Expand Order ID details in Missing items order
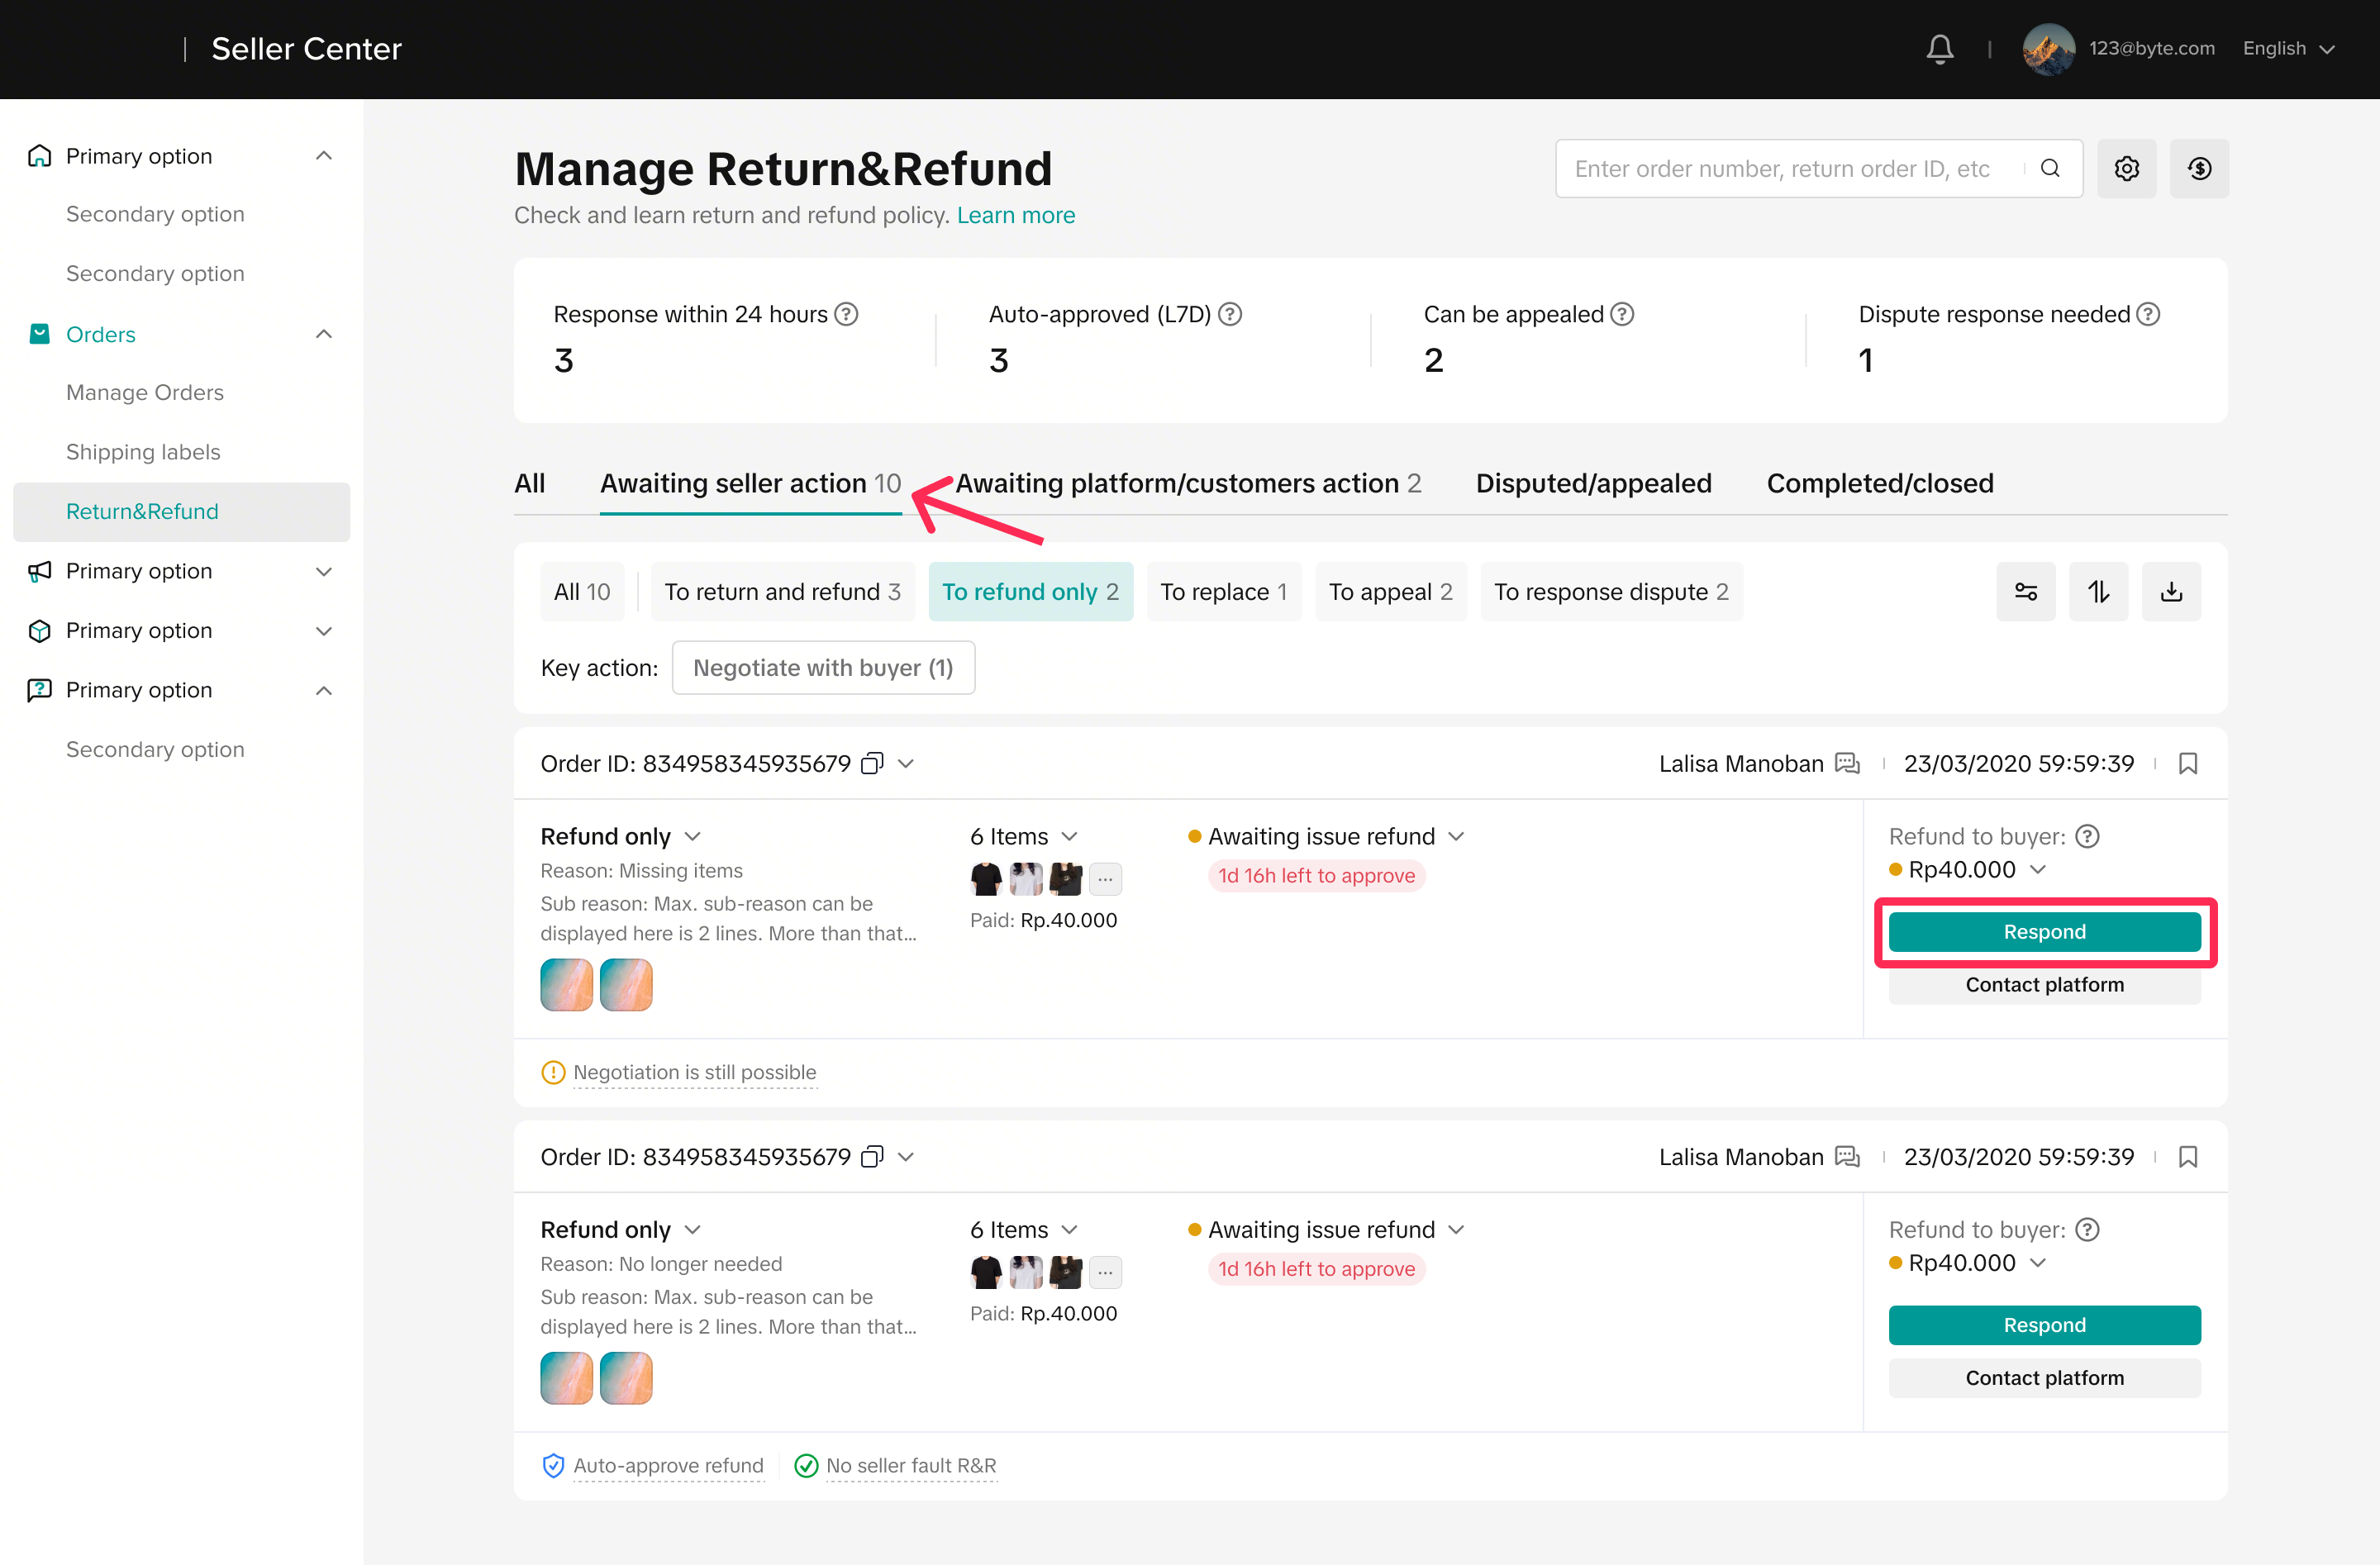This screenshot has height=1565, width=2380. [906, 764]
